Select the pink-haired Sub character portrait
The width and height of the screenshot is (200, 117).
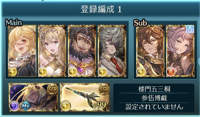[x=180, y=51]
